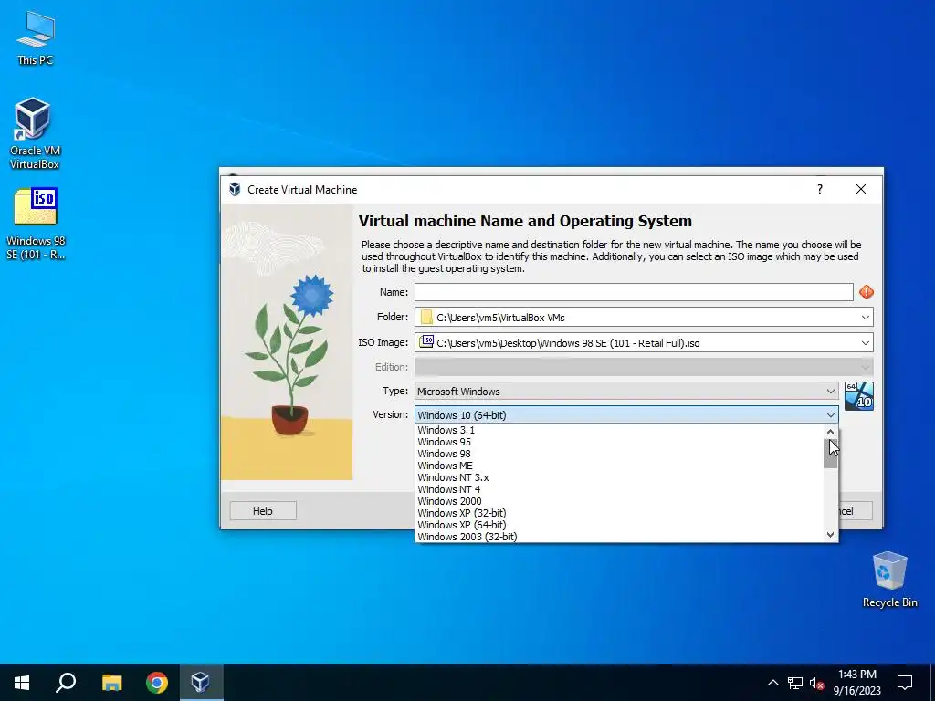Select Windows 98 in version list

coord(619,454)
